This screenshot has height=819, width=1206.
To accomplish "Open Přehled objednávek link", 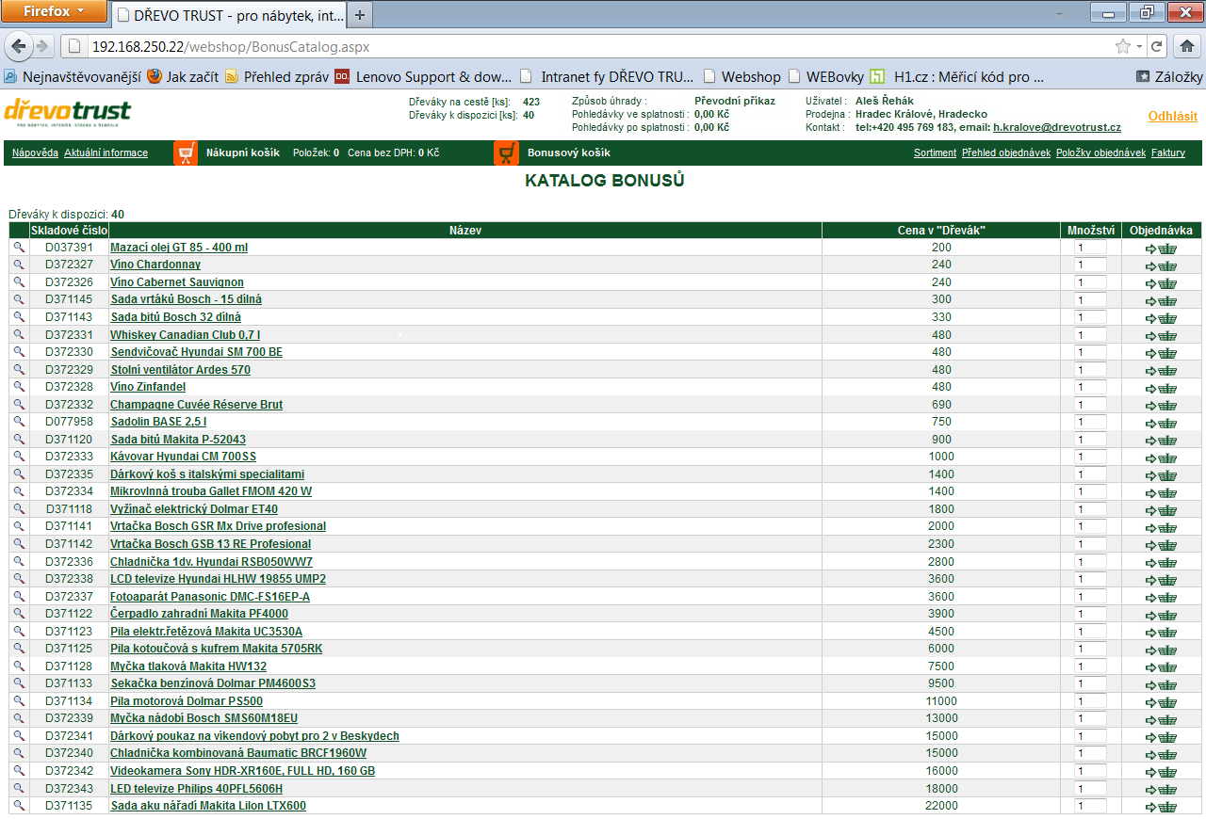I will point(1006,153).
